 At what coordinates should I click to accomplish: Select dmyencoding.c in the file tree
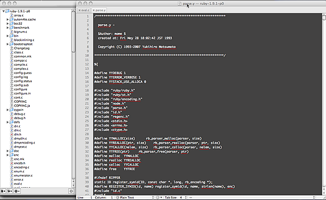point(25,142)
